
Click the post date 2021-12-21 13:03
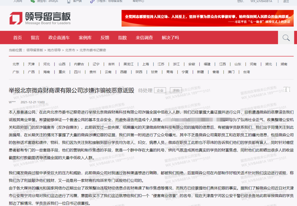[x=32, y=102]
